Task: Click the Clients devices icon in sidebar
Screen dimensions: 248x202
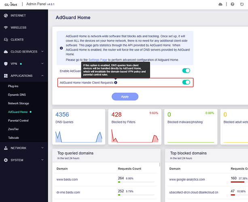Action: tap(6, 40)
